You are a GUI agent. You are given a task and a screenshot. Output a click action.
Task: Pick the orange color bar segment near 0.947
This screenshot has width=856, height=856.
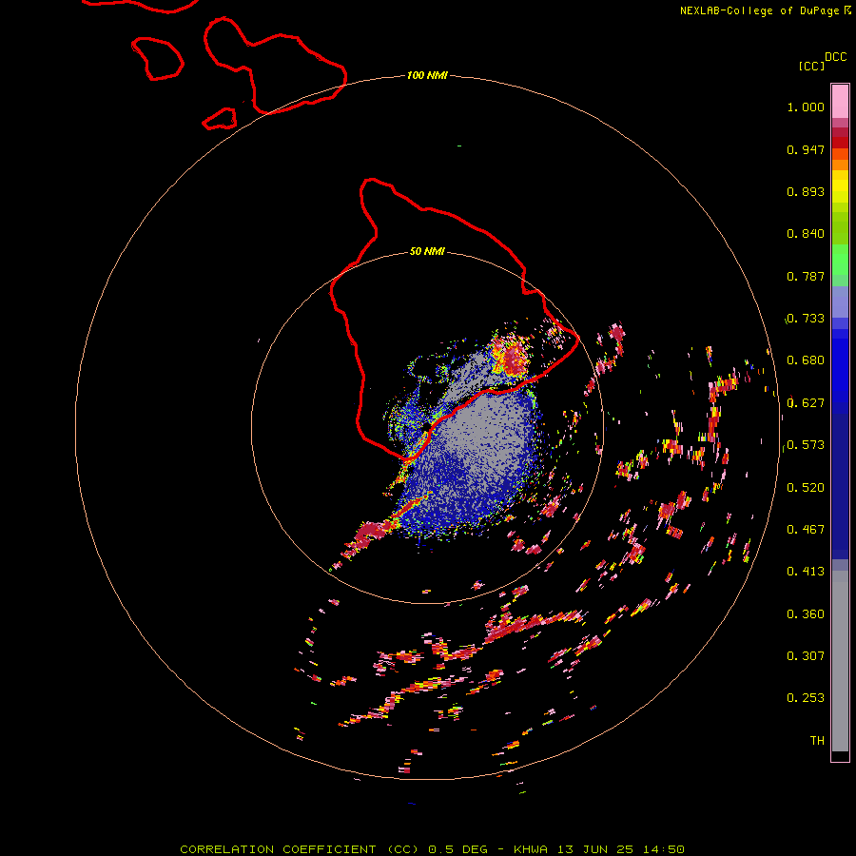click(x=840, y=154)
